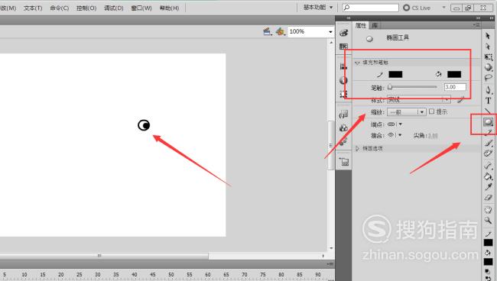Click the help search field
Image resolution: width=497 pixels, height=281 pixels.
(371, 8)
